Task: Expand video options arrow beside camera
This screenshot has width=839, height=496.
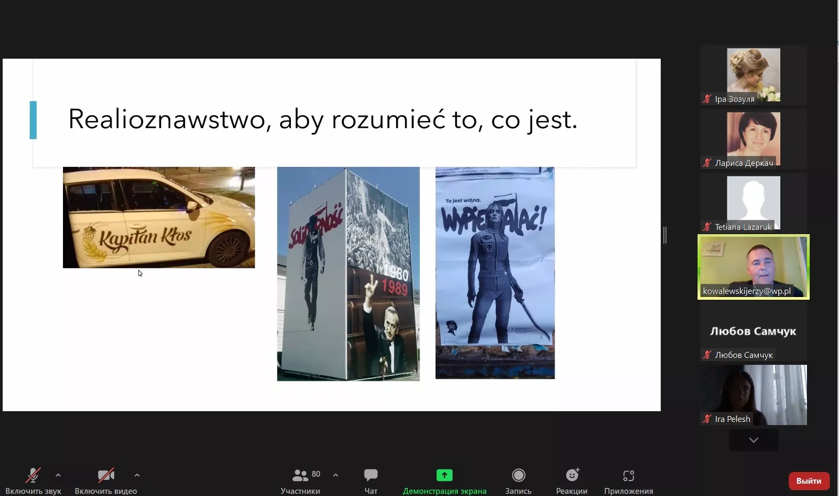Action: click(137, 475)
